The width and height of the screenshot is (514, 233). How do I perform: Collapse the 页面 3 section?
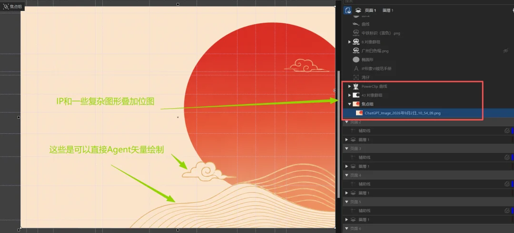click(x=346, y=149)
